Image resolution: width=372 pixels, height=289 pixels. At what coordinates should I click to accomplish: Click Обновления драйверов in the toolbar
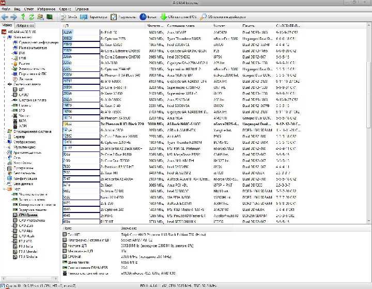click(x=223, y=17)
